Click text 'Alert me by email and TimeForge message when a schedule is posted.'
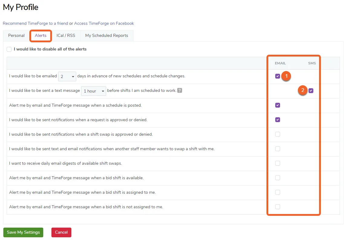Image resolution: width=346 pixels, height=240 pixels. tap(75, 105)
